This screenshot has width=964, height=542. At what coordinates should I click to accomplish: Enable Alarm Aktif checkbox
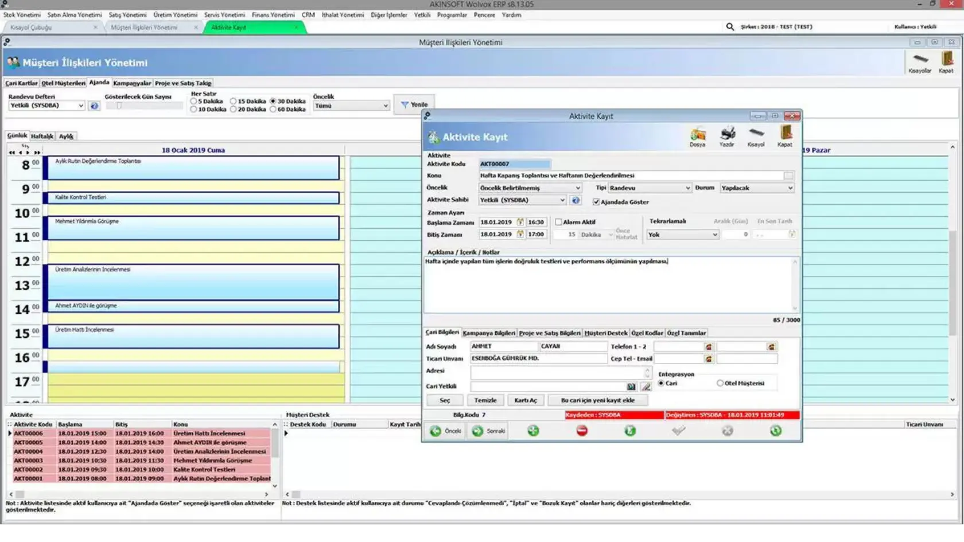coord(558,222)
